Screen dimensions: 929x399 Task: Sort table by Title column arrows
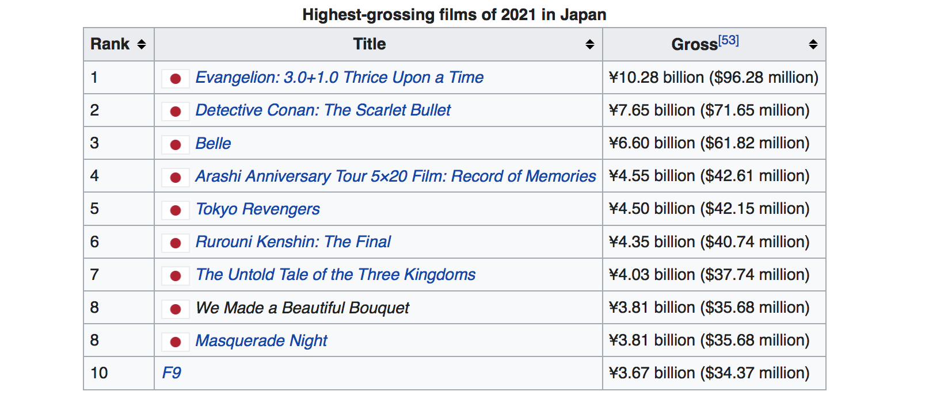[590, 44]
